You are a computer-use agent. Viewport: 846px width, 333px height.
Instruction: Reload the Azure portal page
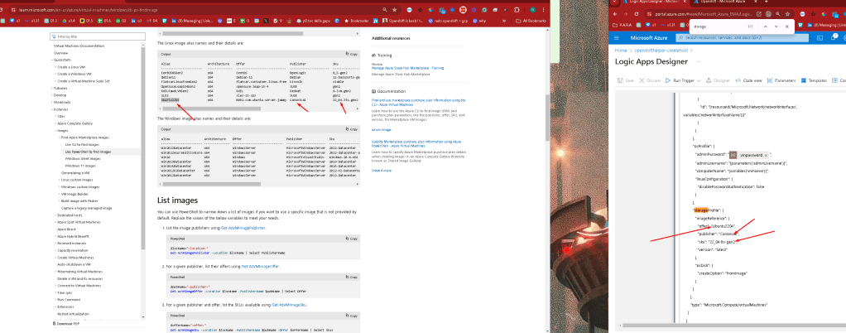click(636, 13)
